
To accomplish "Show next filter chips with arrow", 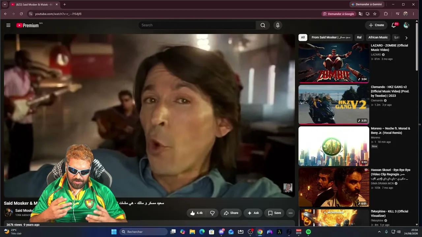I will [406, 38].
